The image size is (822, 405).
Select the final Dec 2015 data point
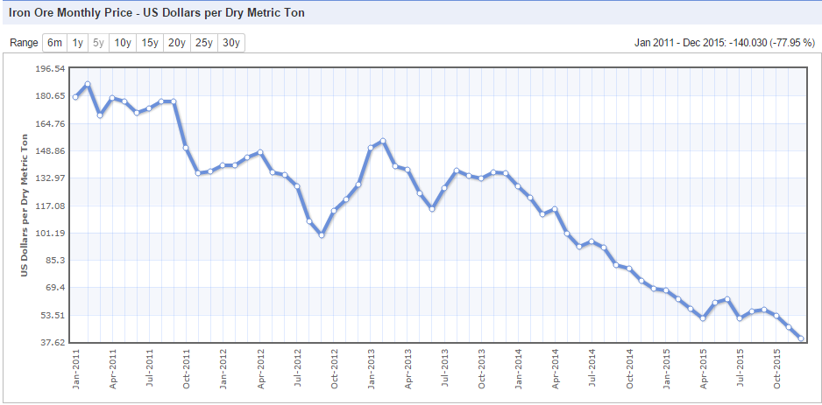(x=801, y=339)
